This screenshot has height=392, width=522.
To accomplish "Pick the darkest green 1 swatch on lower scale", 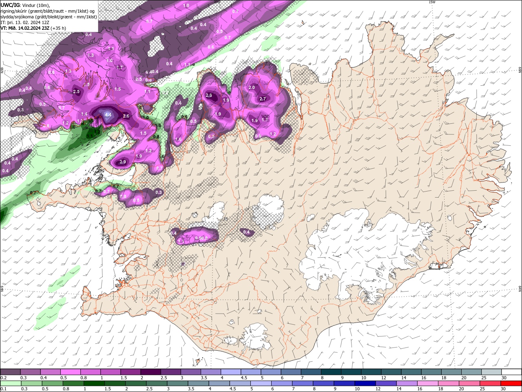I will coord(94,383).
